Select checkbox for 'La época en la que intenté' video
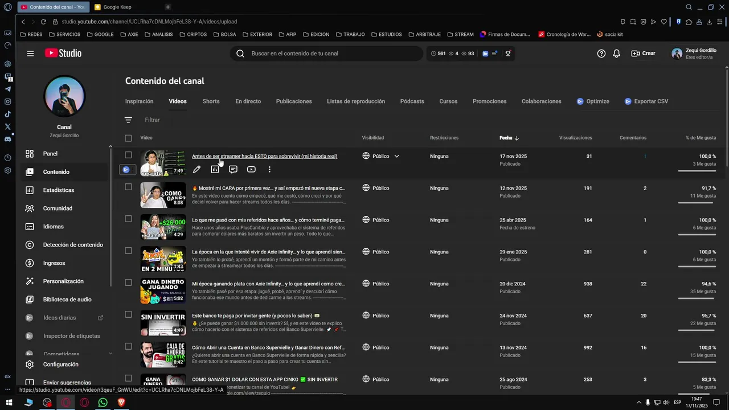Screen dimensions: 729x410 (x=128, y=251)
